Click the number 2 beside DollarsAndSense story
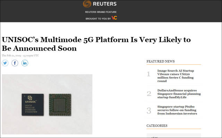The width and height of the screenshot is (222, 138). [x=149, y=94]
